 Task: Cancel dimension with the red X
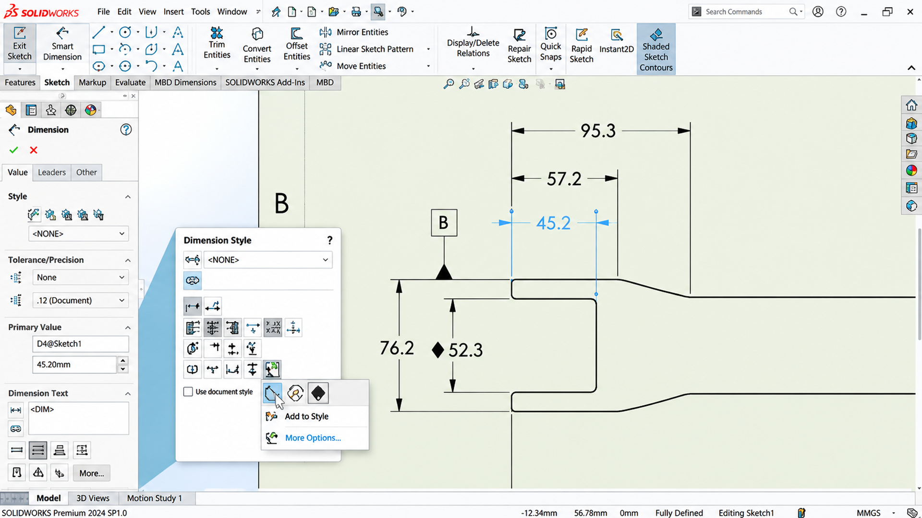pos(34,150)
